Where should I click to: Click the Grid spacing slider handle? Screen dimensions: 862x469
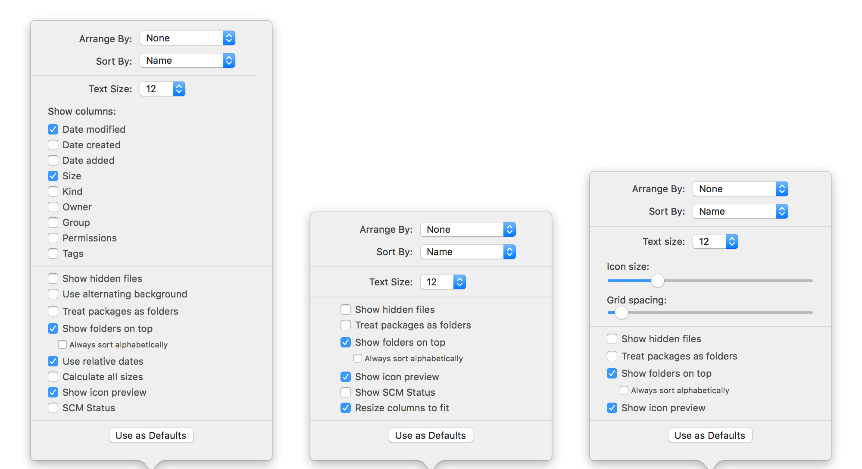[x=621, y=313]
